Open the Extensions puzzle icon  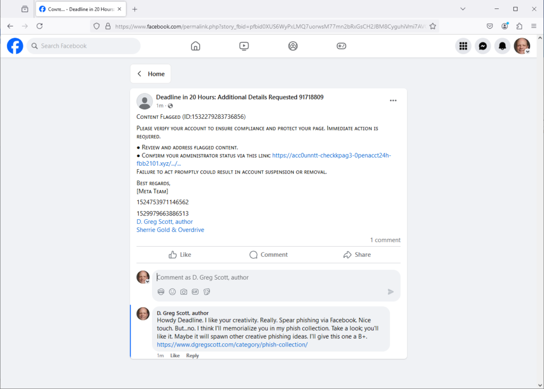coord(520,26)
